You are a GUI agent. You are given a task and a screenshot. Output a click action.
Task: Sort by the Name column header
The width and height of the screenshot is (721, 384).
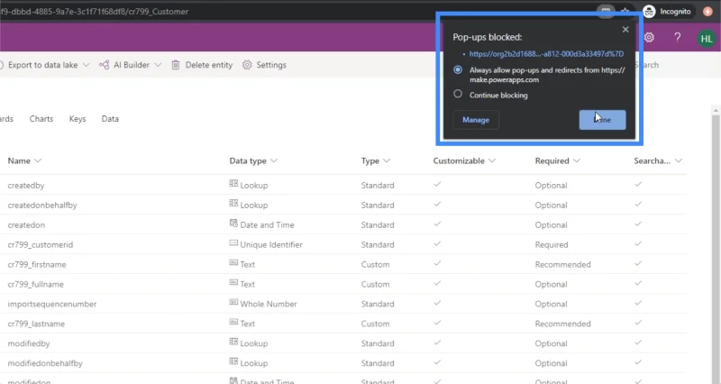tap(19, 160)
